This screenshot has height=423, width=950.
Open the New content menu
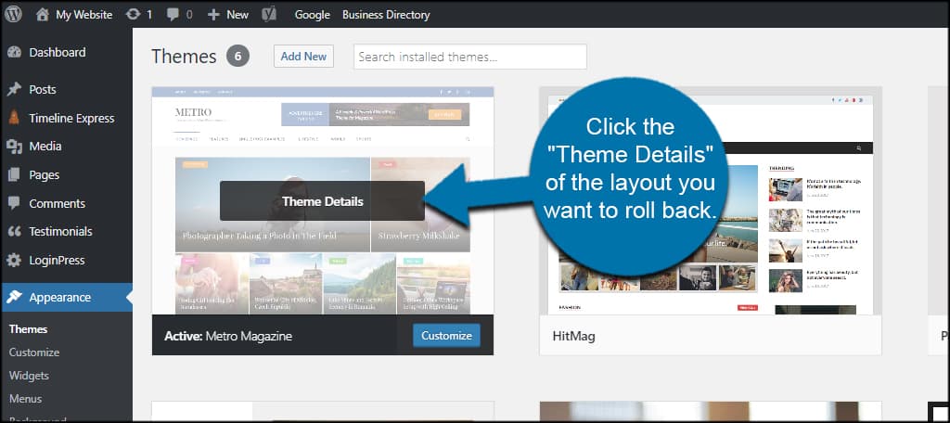[228, 15]
